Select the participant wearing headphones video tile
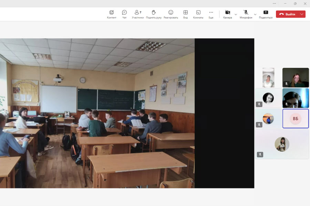 pos(296,98)
